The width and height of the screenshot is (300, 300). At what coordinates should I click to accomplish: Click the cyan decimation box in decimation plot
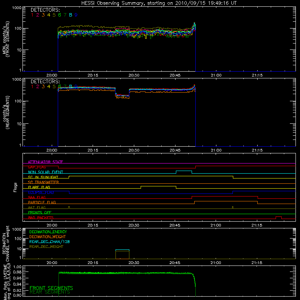(x=123, y=250)
